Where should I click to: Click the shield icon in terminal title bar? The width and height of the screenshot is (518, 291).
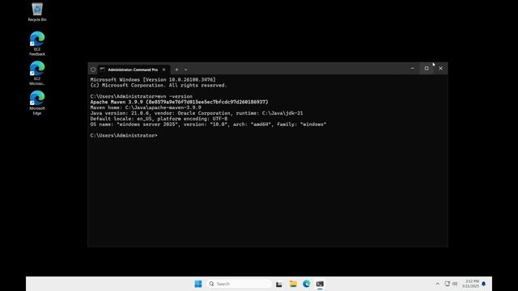coord(93,70)
